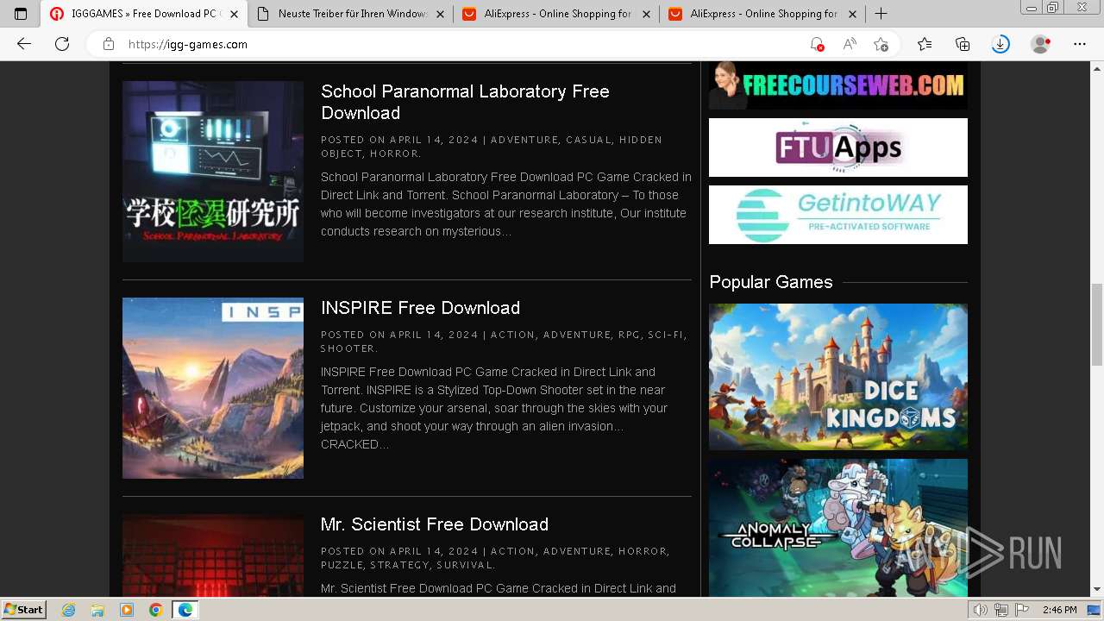Switch to second AliExpress Online Shopping tab

click(762, 14)
